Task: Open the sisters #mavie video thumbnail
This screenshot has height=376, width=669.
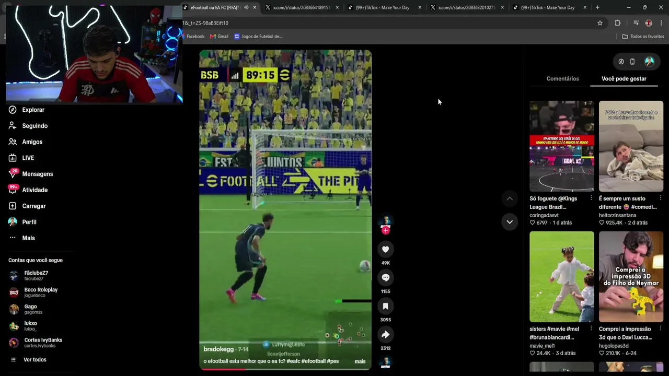Action: pos(562,277)
